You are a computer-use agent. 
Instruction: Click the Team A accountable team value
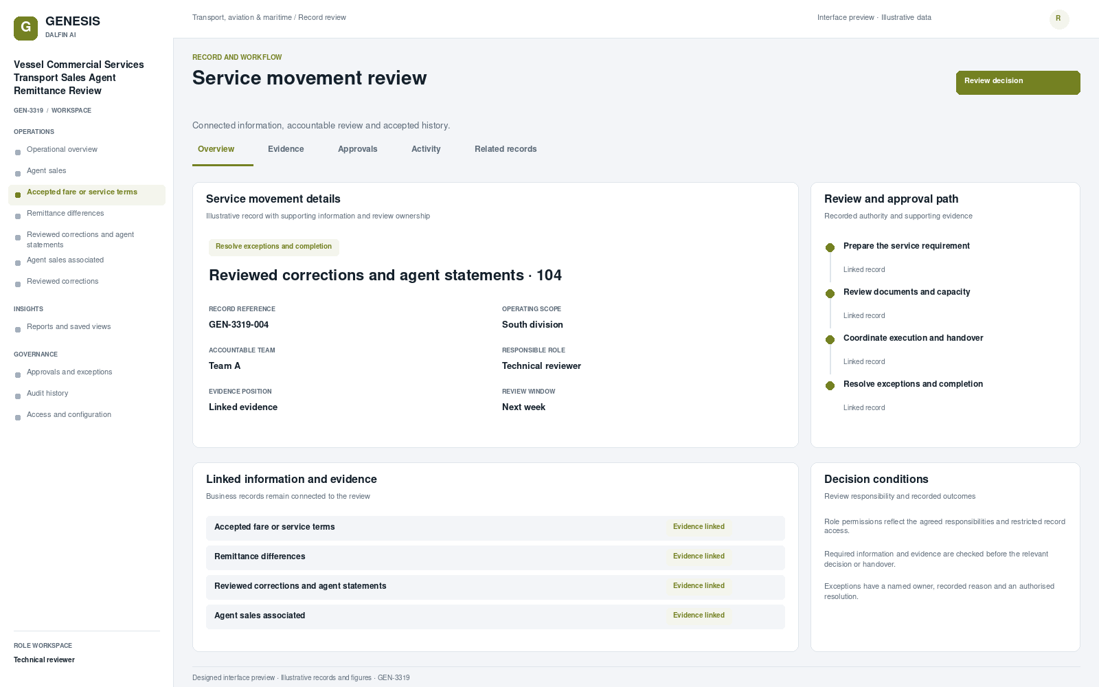[x=225, y=366]
